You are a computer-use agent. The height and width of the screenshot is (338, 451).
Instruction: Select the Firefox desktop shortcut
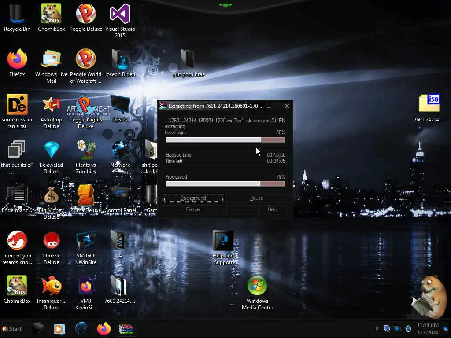pos(17,63)
